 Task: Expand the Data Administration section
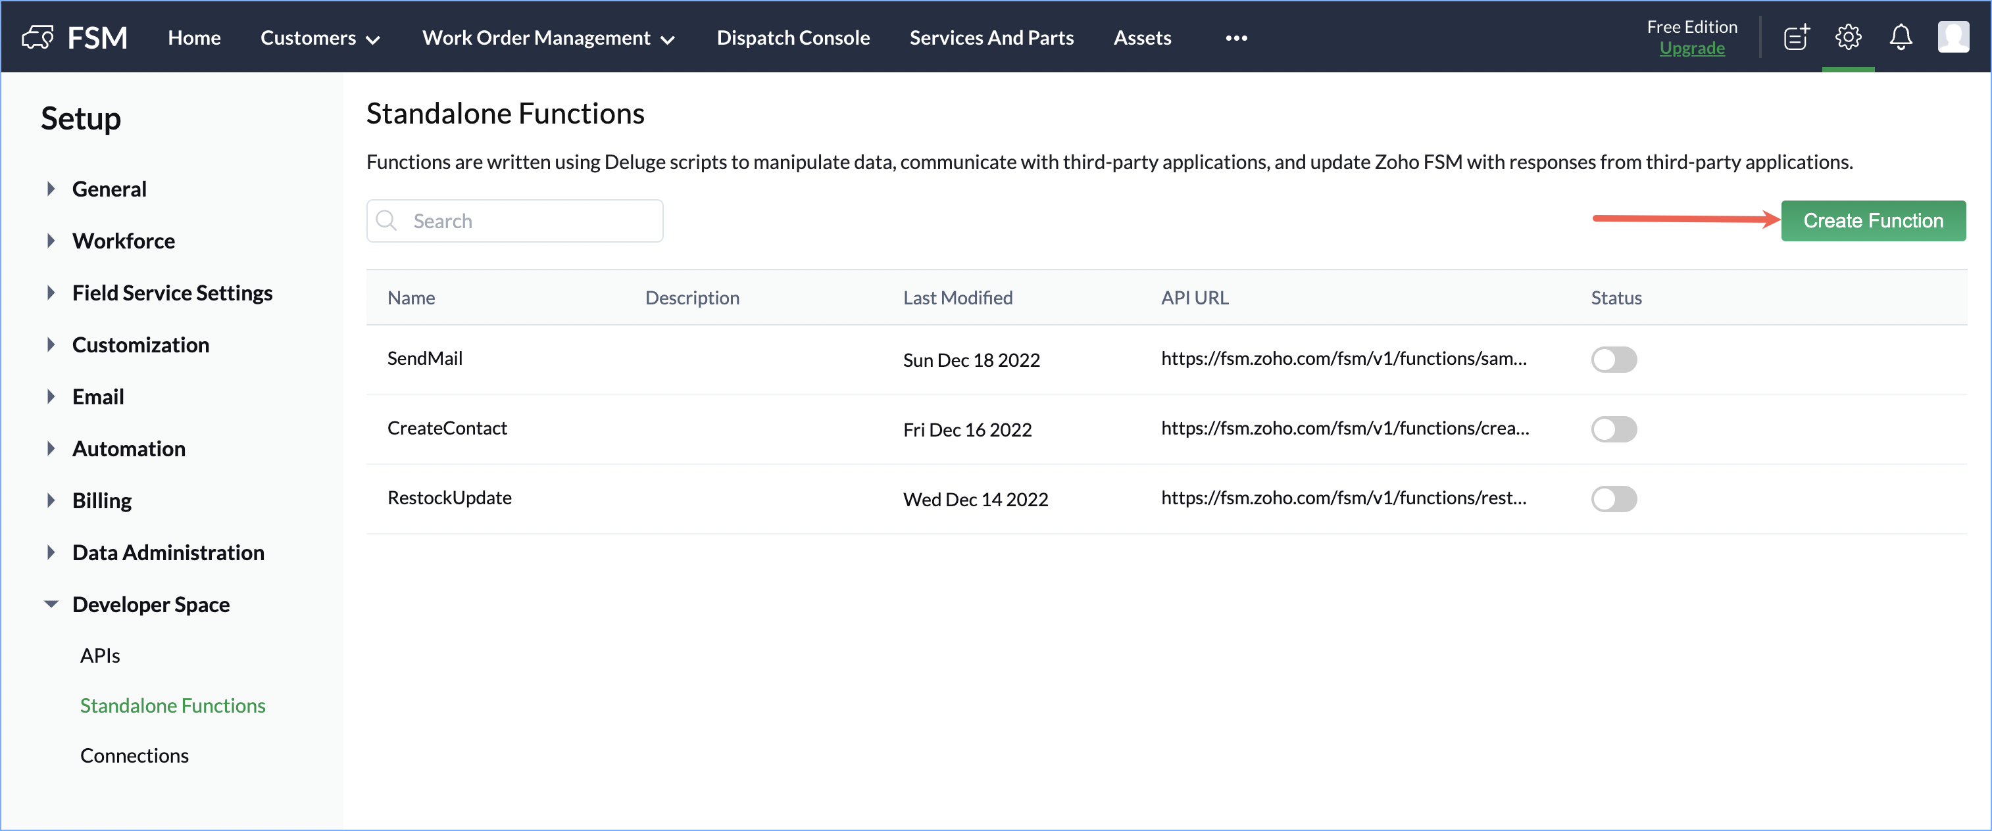[51, 552]
